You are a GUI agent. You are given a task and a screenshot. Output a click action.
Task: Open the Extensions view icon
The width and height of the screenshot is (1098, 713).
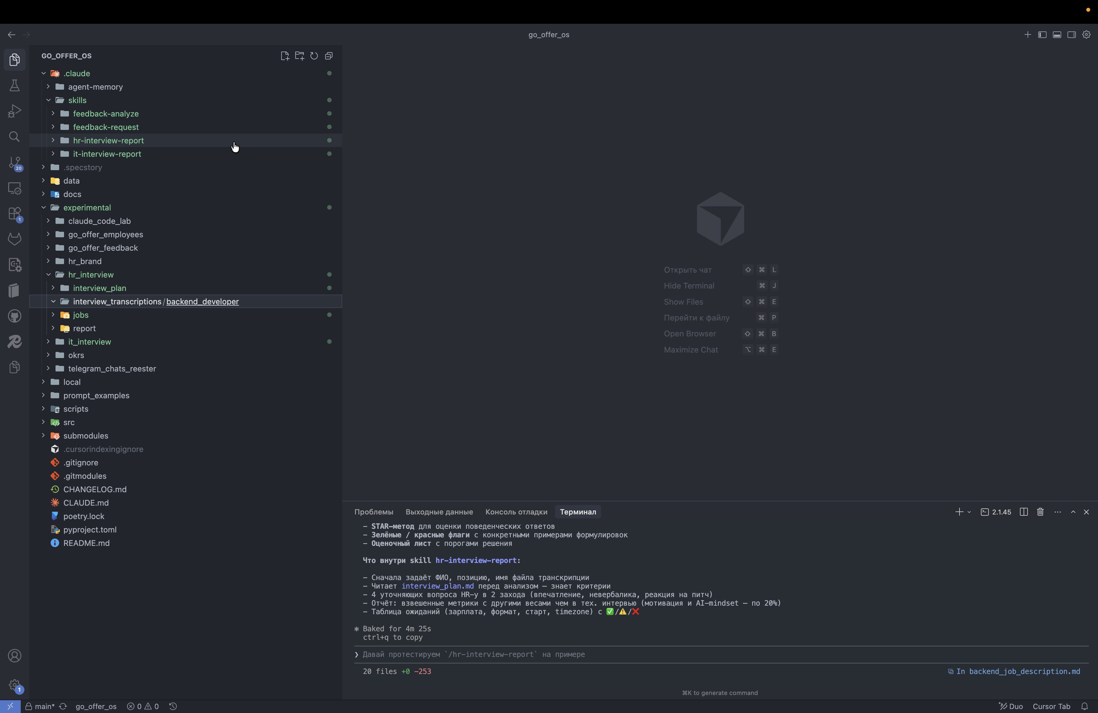point(14,213)
